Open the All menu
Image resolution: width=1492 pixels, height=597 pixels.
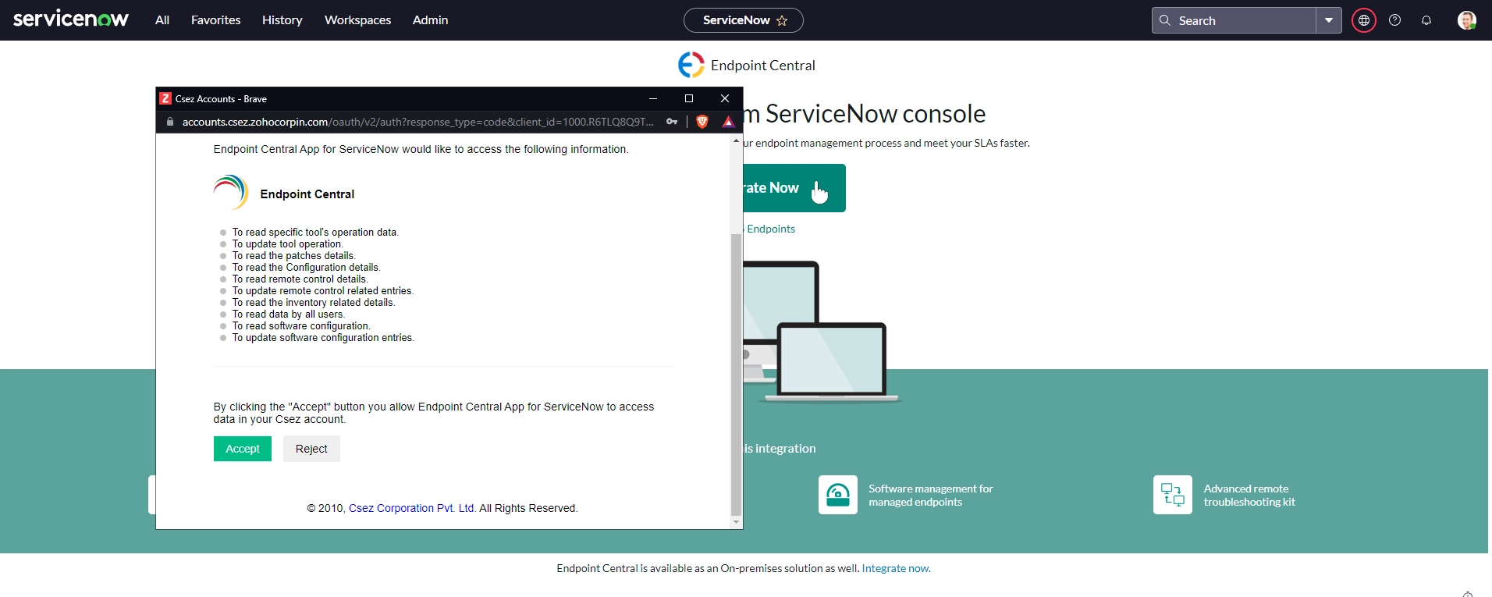pyautogui.click(x=162, y=20)
